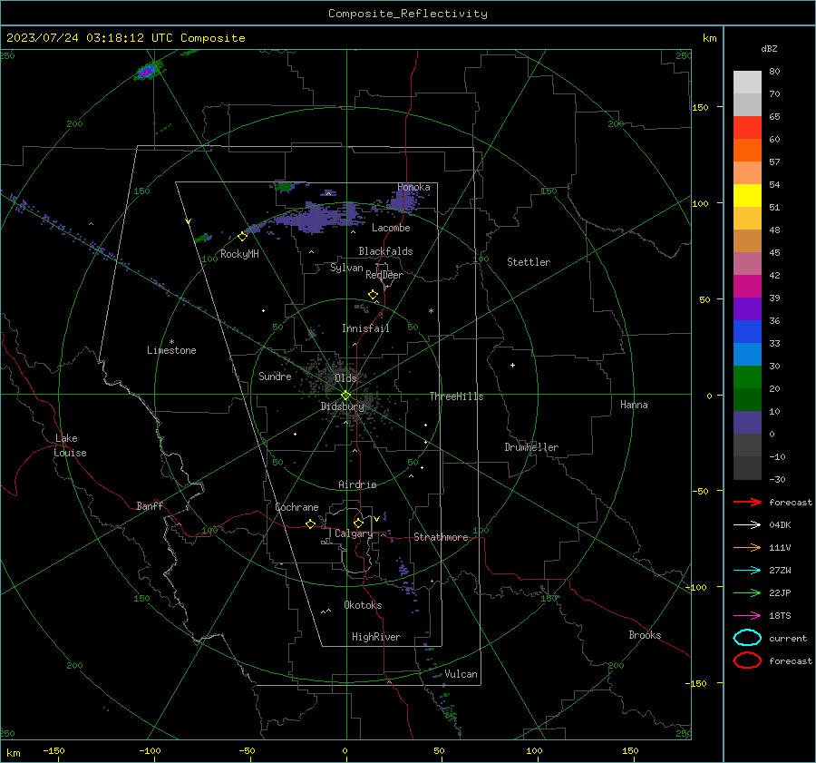Click the dark orange 60–57 dBZ swatch
816x763 pixels.
pyautogui.click(x=747, y=151)
